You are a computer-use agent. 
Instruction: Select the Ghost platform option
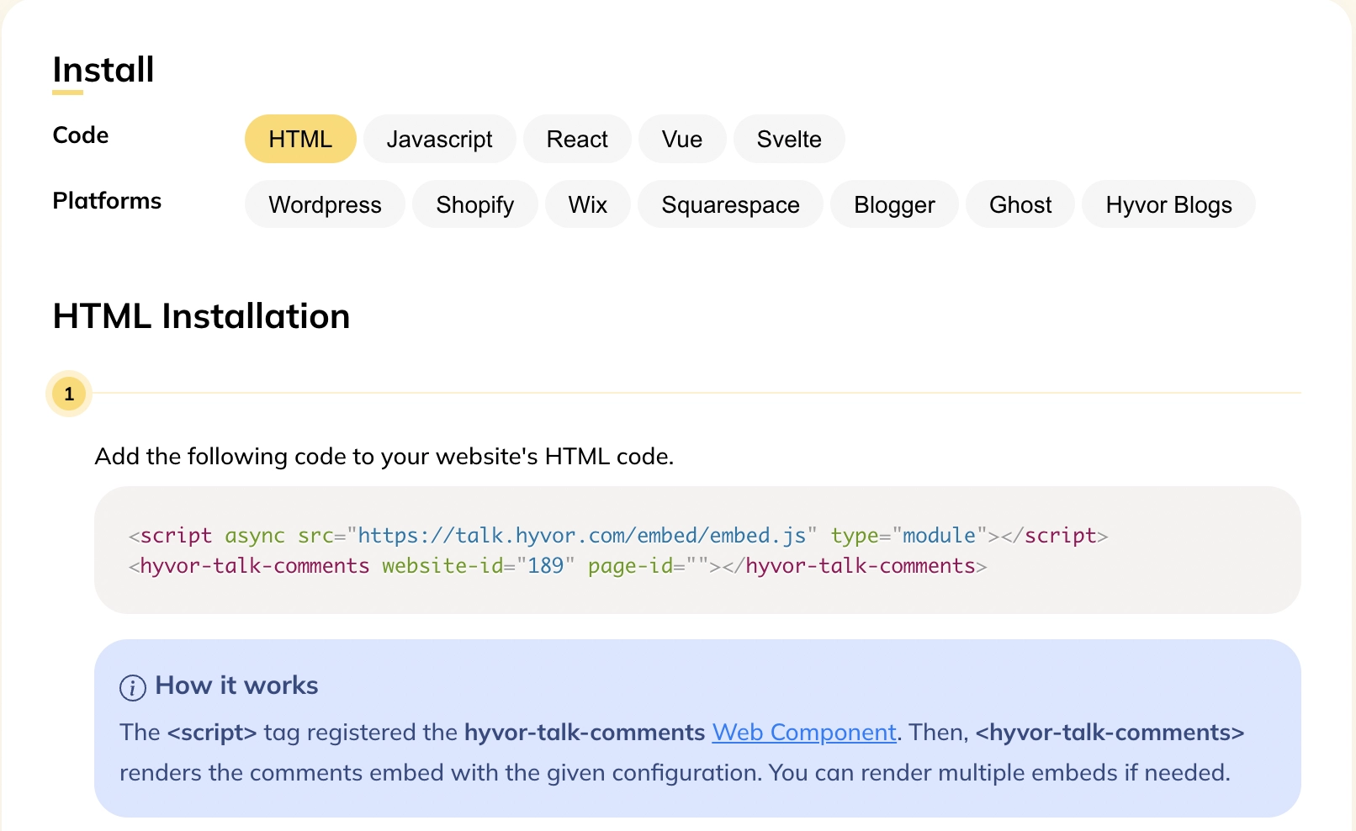(1020, 204)
